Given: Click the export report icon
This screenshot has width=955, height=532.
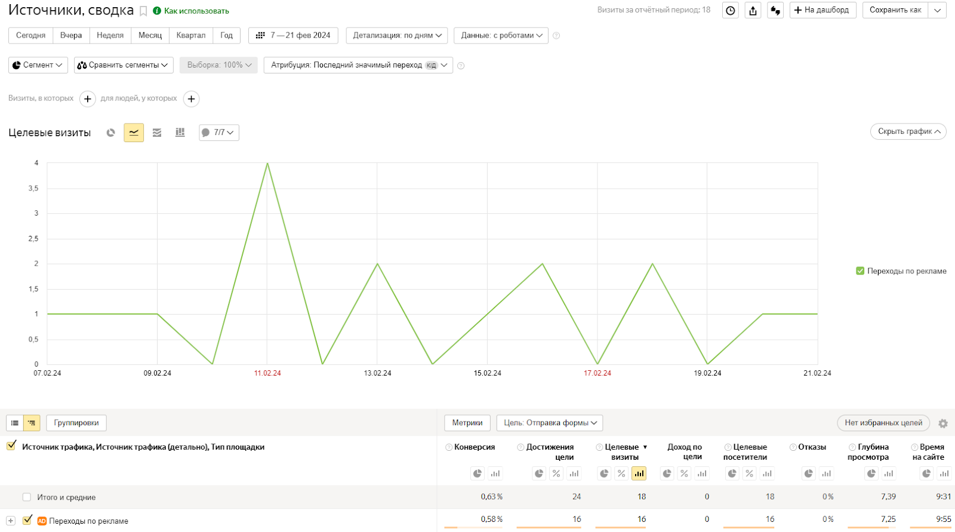Looking at the screenshot, I should (x=753, y=11).
